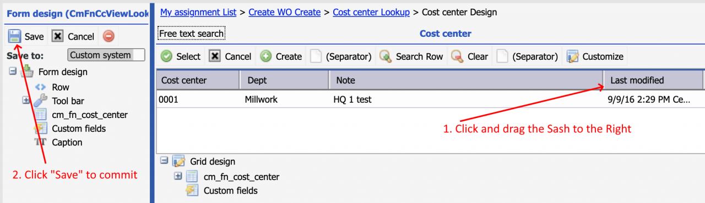Click the Create toolbar button label

[289, 57]
